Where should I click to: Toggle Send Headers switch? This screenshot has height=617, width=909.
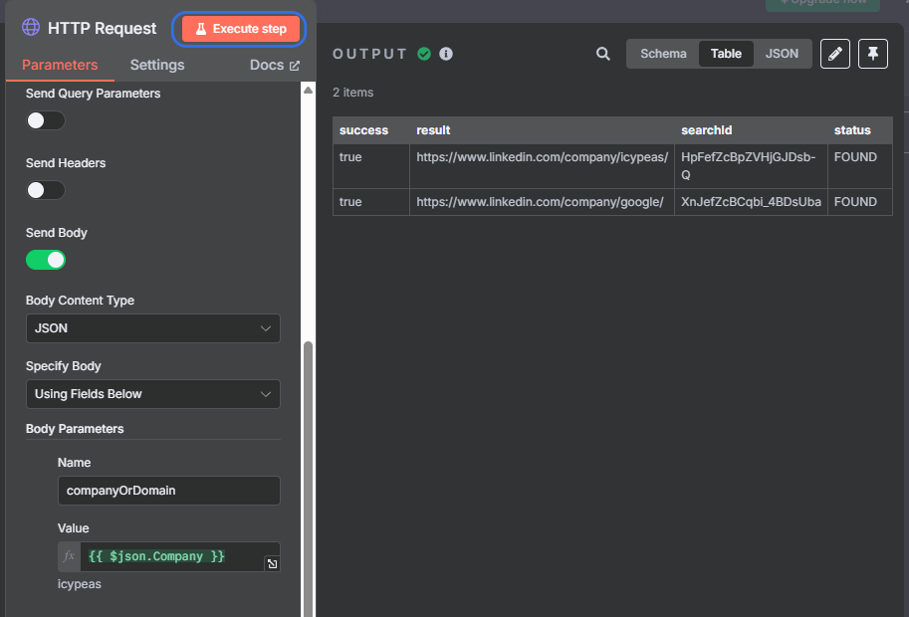tap(45, 190)
